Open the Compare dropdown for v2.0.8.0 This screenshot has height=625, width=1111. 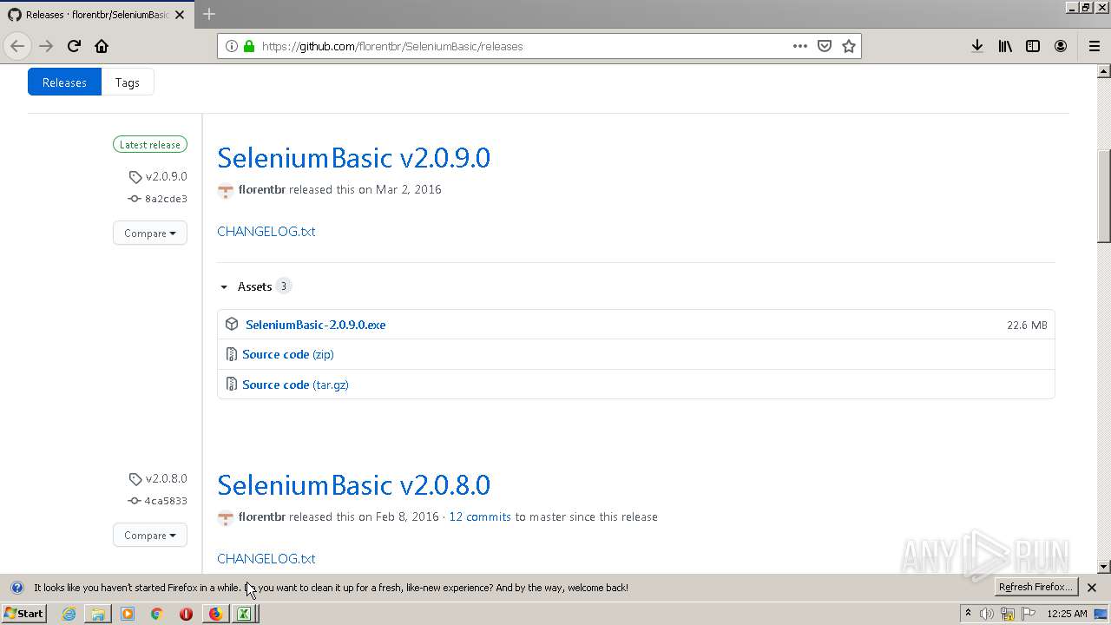[x=149, y=535]
